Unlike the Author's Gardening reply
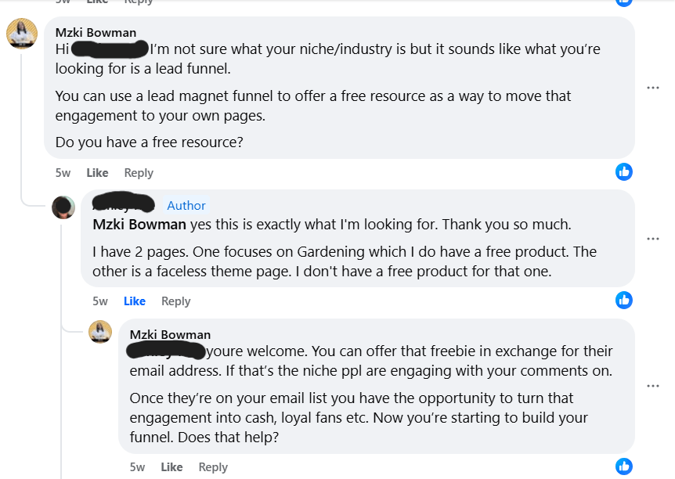675x479 pixels. tap(135, 301)
